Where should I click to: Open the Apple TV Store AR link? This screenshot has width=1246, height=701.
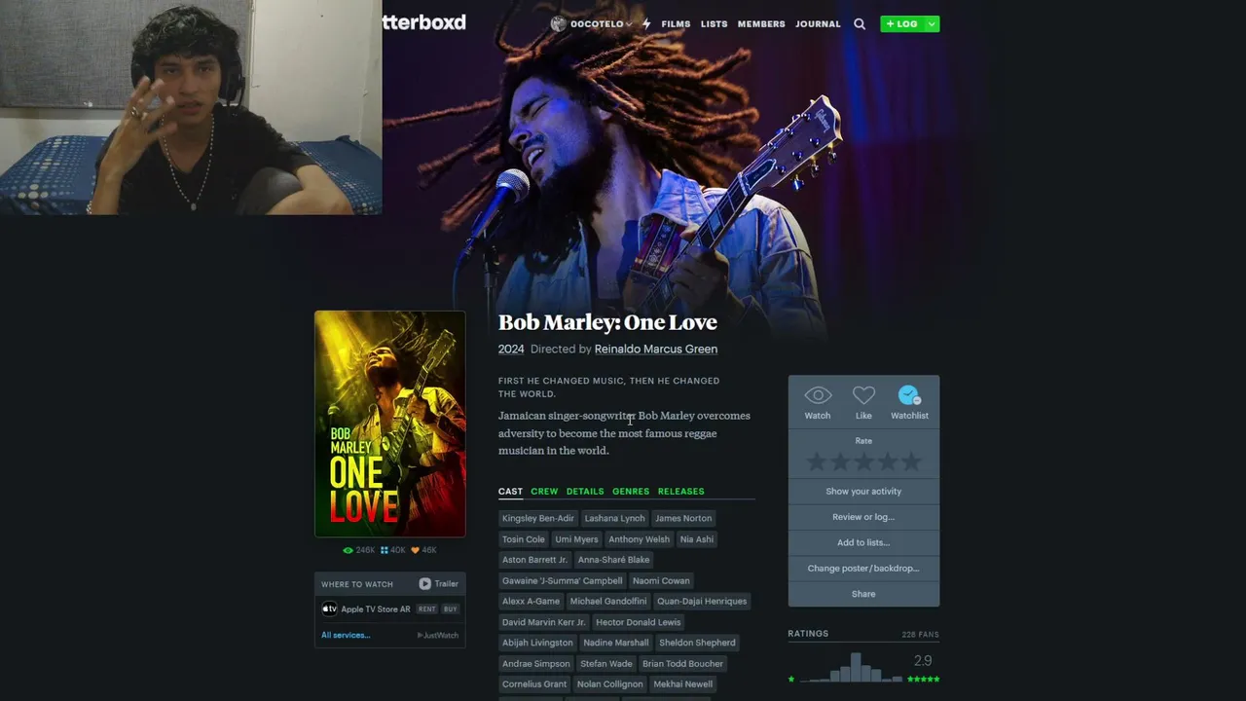click(376, 609)
